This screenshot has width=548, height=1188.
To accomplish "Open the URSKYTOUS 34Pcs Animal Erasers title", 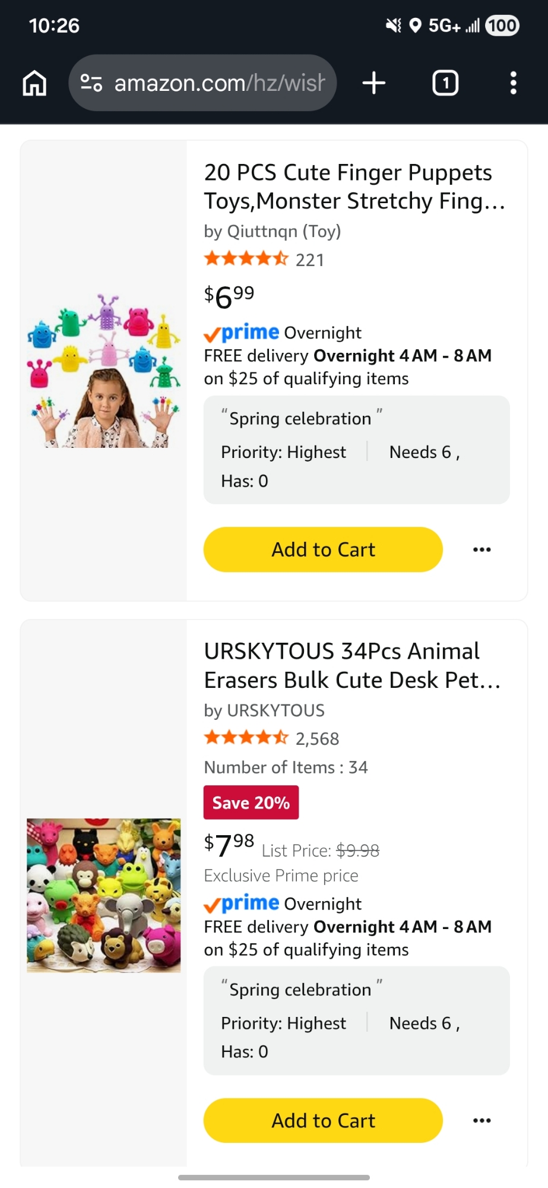I will pyautogui.click(x=353, y=665).
